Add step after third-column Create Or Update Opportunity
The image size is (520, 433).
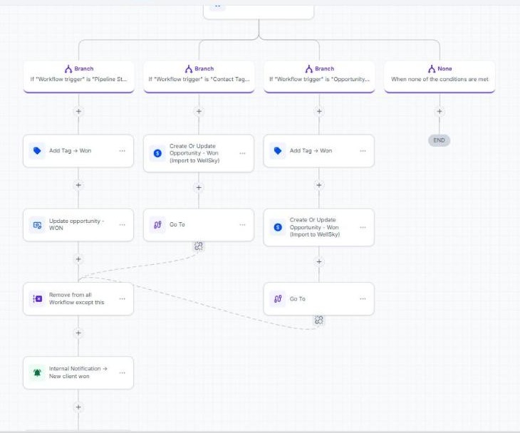coord(319,261)
